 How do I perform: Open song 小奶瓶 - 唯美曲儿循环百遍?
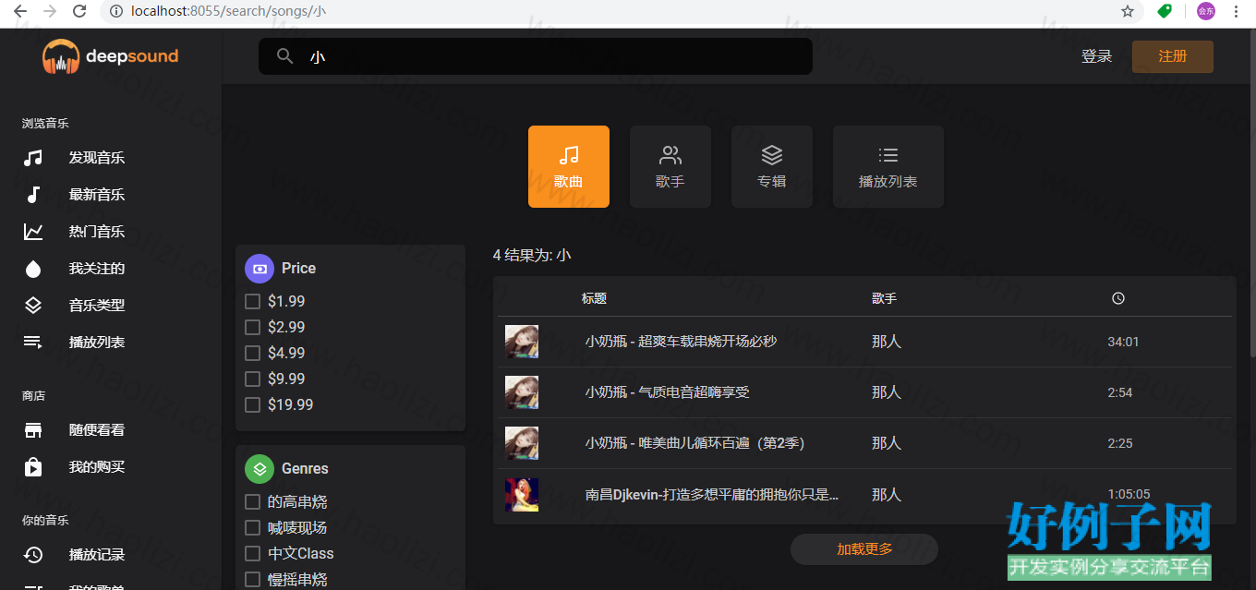(x=694, y=443)
